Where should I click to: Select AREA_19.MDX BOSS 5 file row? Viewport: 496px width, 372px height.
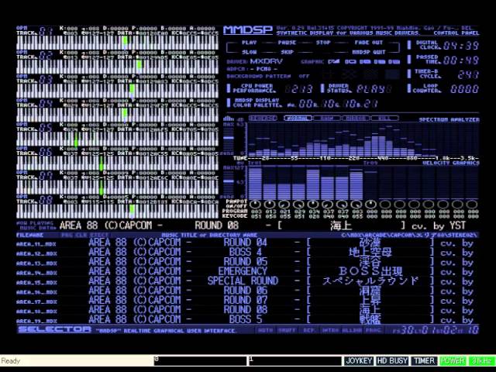coord(248,320)
